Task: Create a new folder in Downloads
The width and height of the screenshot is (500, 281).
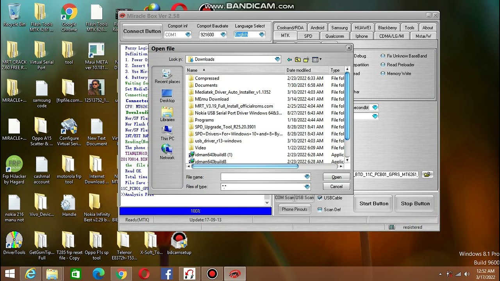Action: point(306,60)
